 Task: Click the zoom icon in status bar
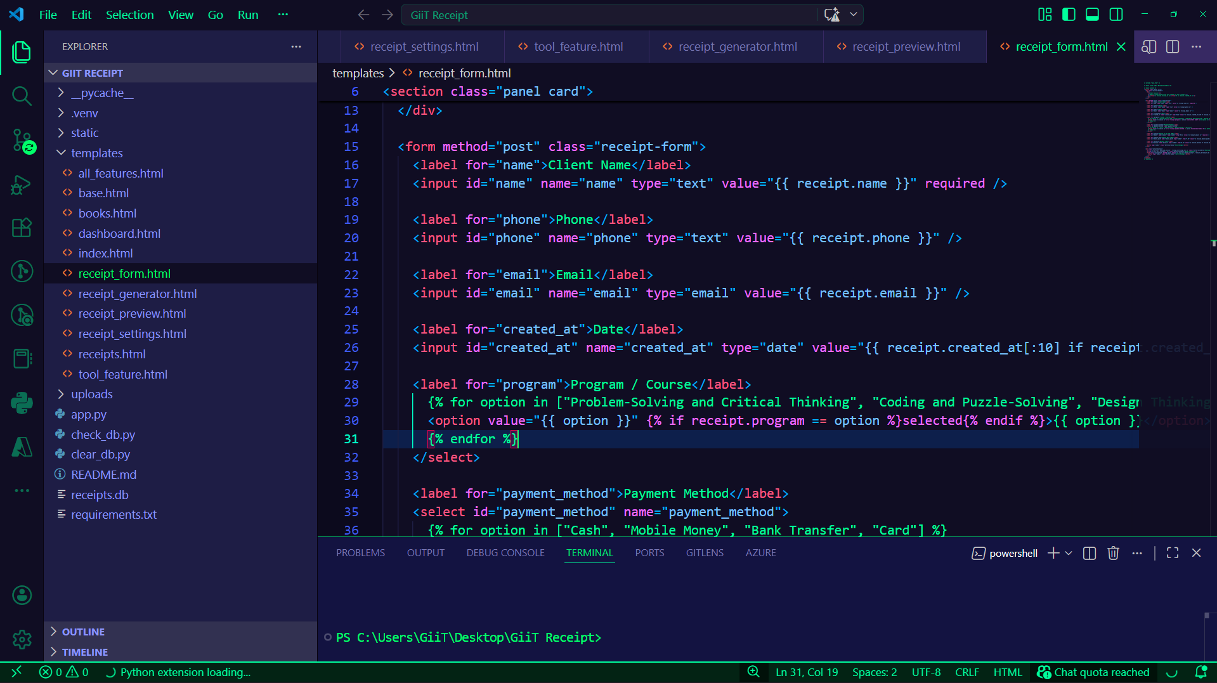click(x=753, y=672)
